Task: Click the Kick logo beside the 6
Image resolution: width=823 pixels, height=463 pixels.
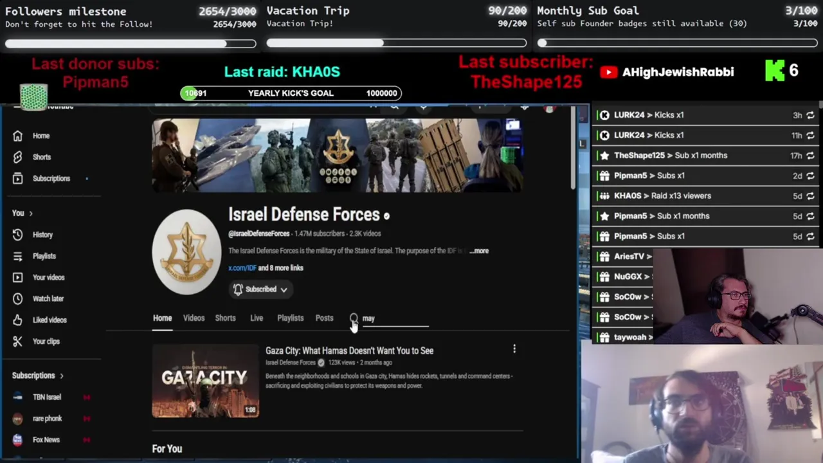Action: tap(775, 71)
